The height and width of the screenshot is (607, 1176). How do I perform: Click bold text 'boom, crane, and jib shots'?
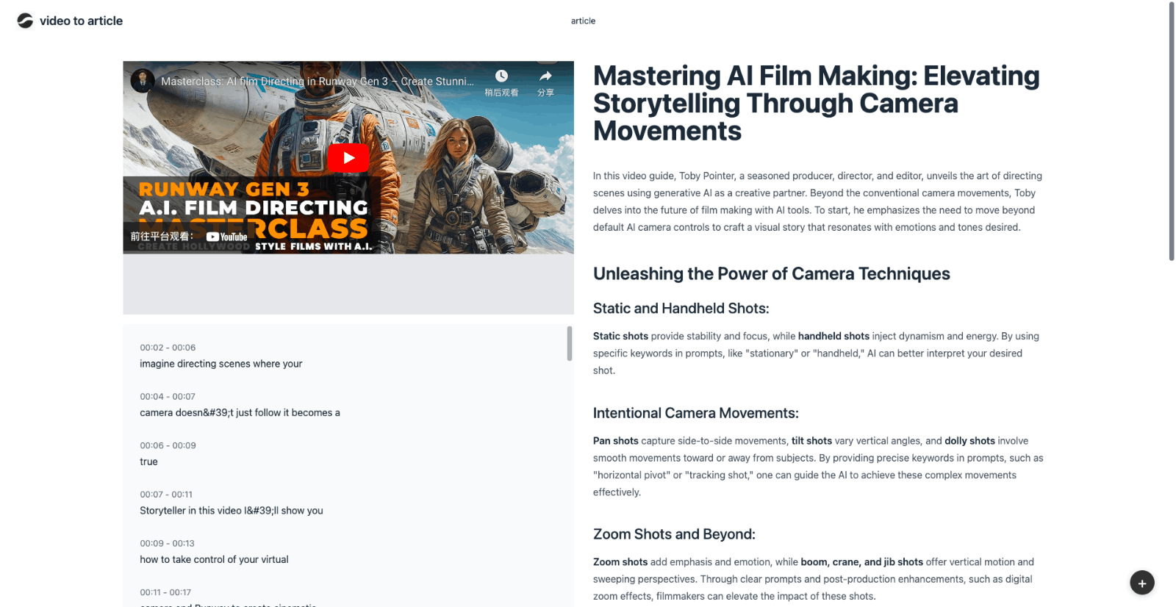[861, 562]
